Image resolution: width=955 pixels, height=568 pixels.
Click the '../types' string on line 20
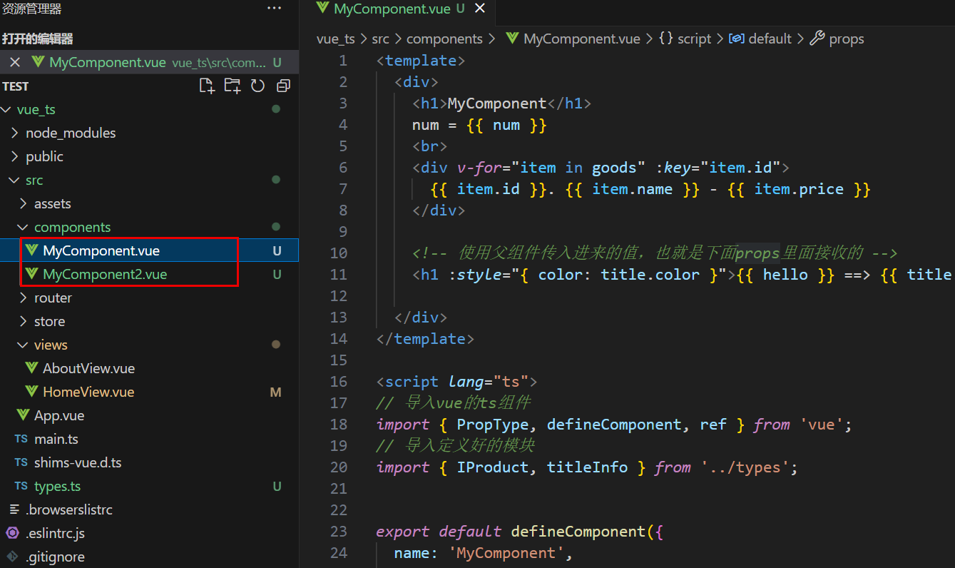[745, 467]
